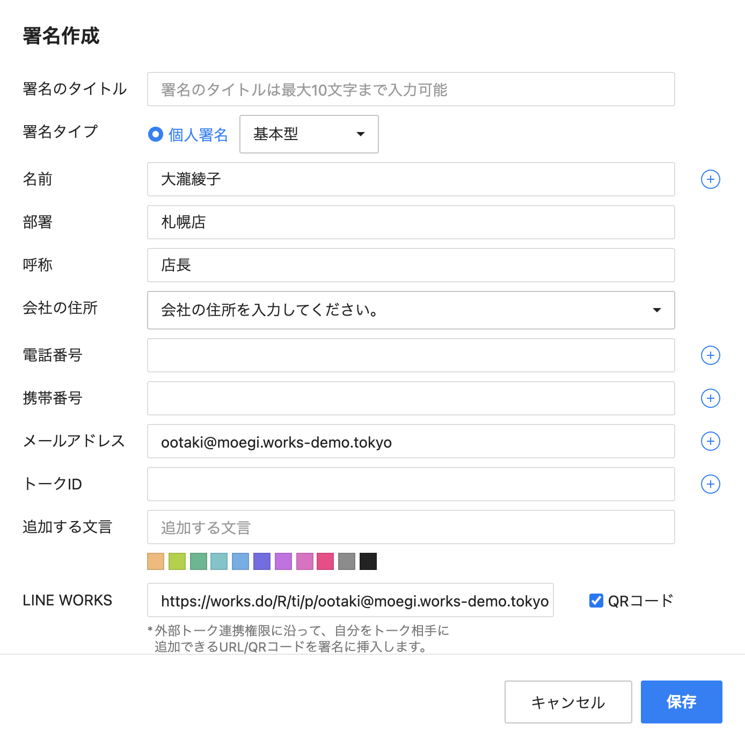Image resolution: width=745 pixels, height=746 pixels.
Task: Add another Talk ID (トークID) field
Action: tap(711, 484)
